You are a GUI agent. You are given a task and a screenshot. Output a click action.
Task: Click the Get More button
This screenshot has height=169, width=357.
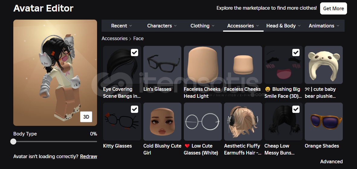click(333, 8)
